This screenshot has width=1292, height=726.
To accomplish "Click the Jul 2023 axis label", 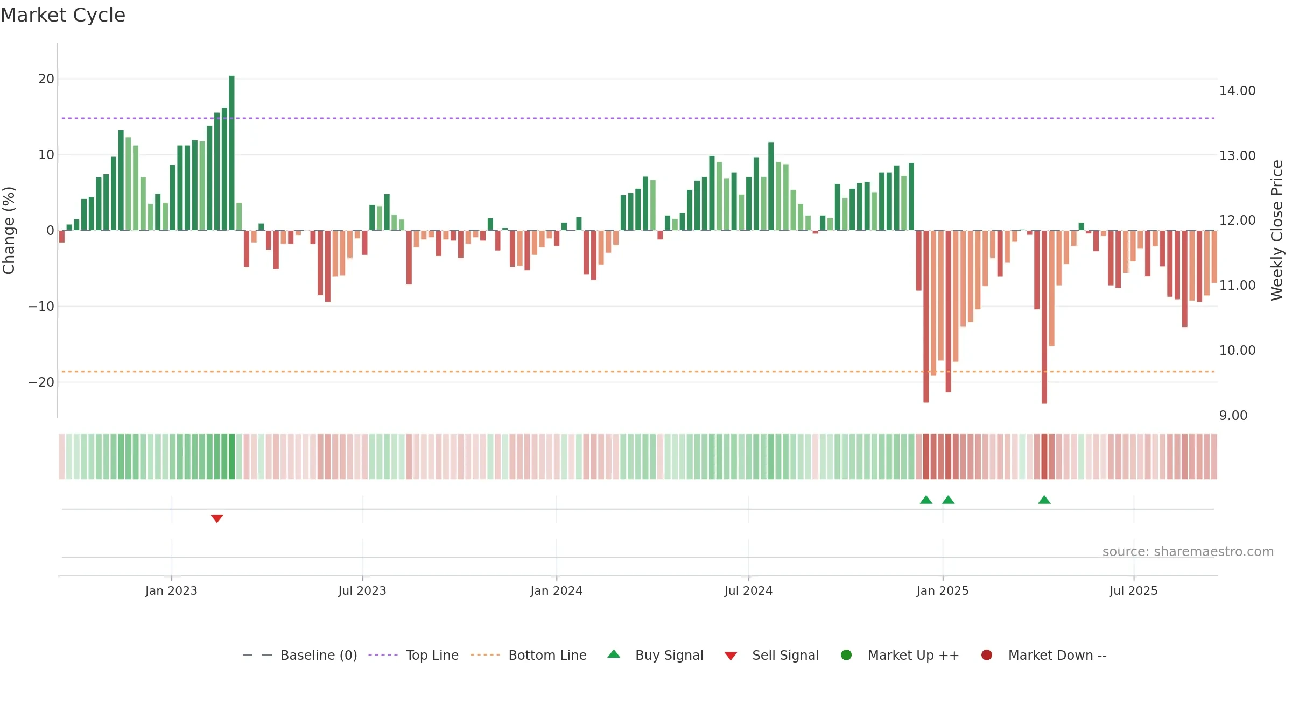I will pos(362,590).
